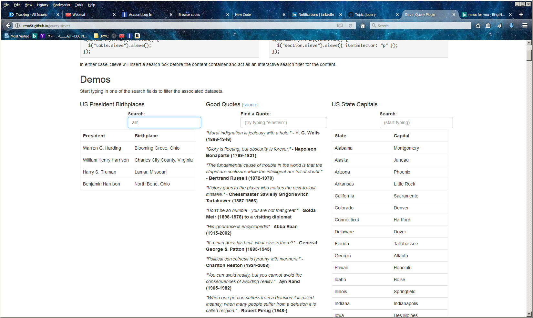Click the US State Capitals search field
This screenshot has height=318, width=533.
tap(416, 122)
